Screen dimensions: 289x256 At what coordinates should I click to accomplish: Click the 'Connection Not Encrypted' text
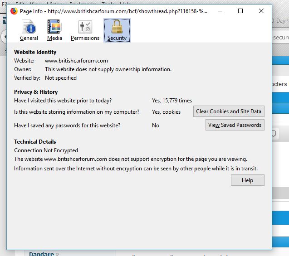tap(46, 150)
